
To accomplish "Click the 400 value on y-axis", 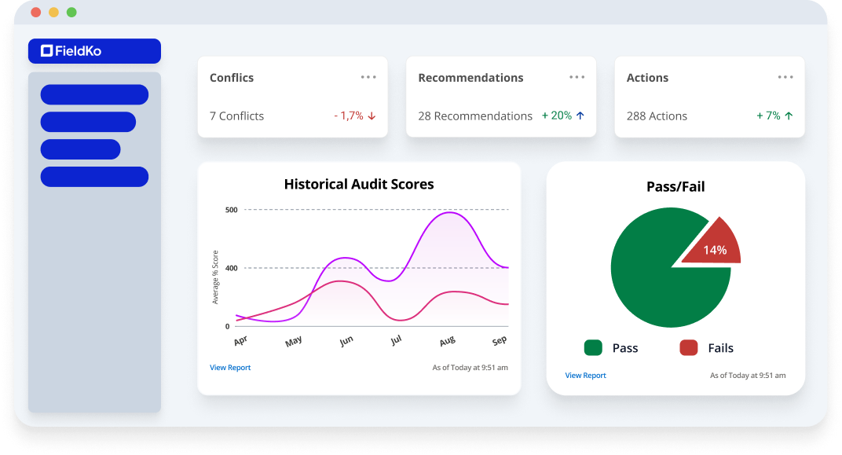I will point(232,268).
